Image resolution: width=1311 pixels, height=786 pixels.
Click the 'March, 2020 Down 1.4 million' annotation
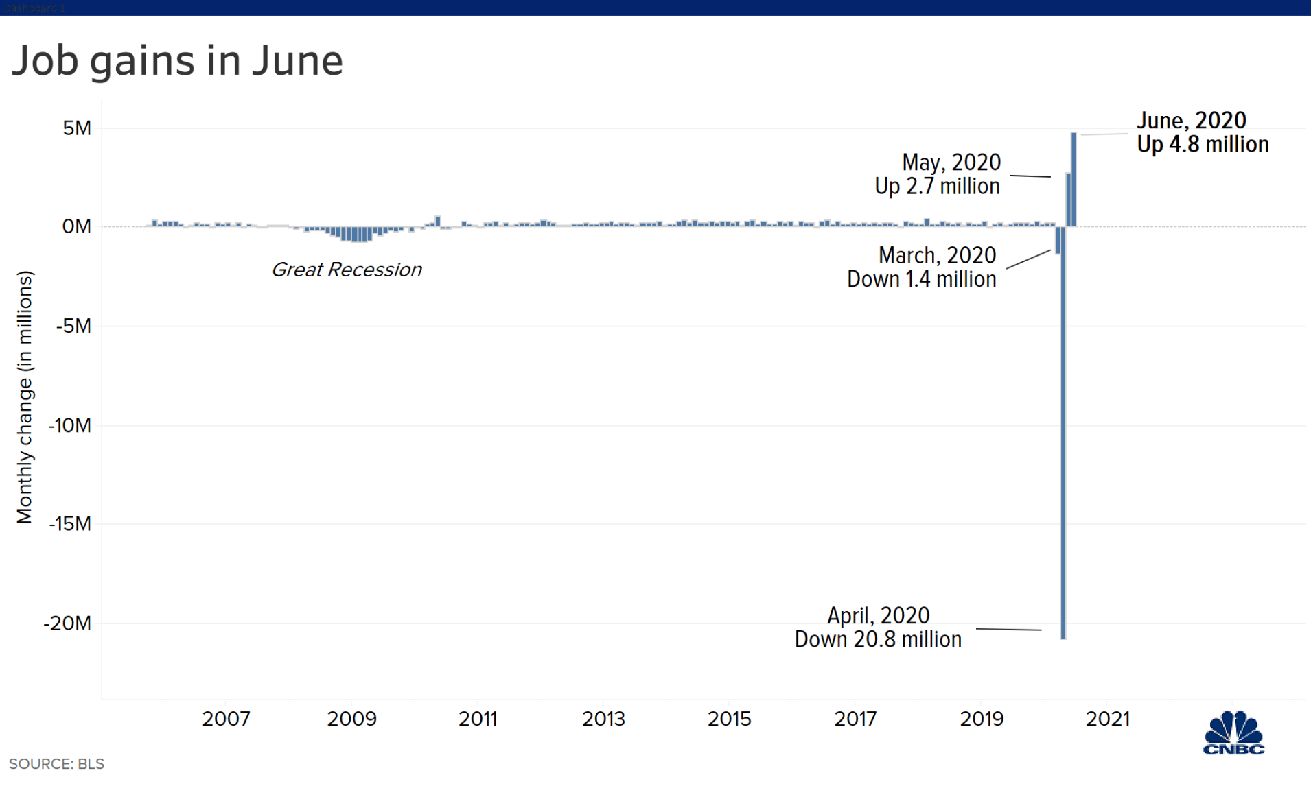click(922, 267)
